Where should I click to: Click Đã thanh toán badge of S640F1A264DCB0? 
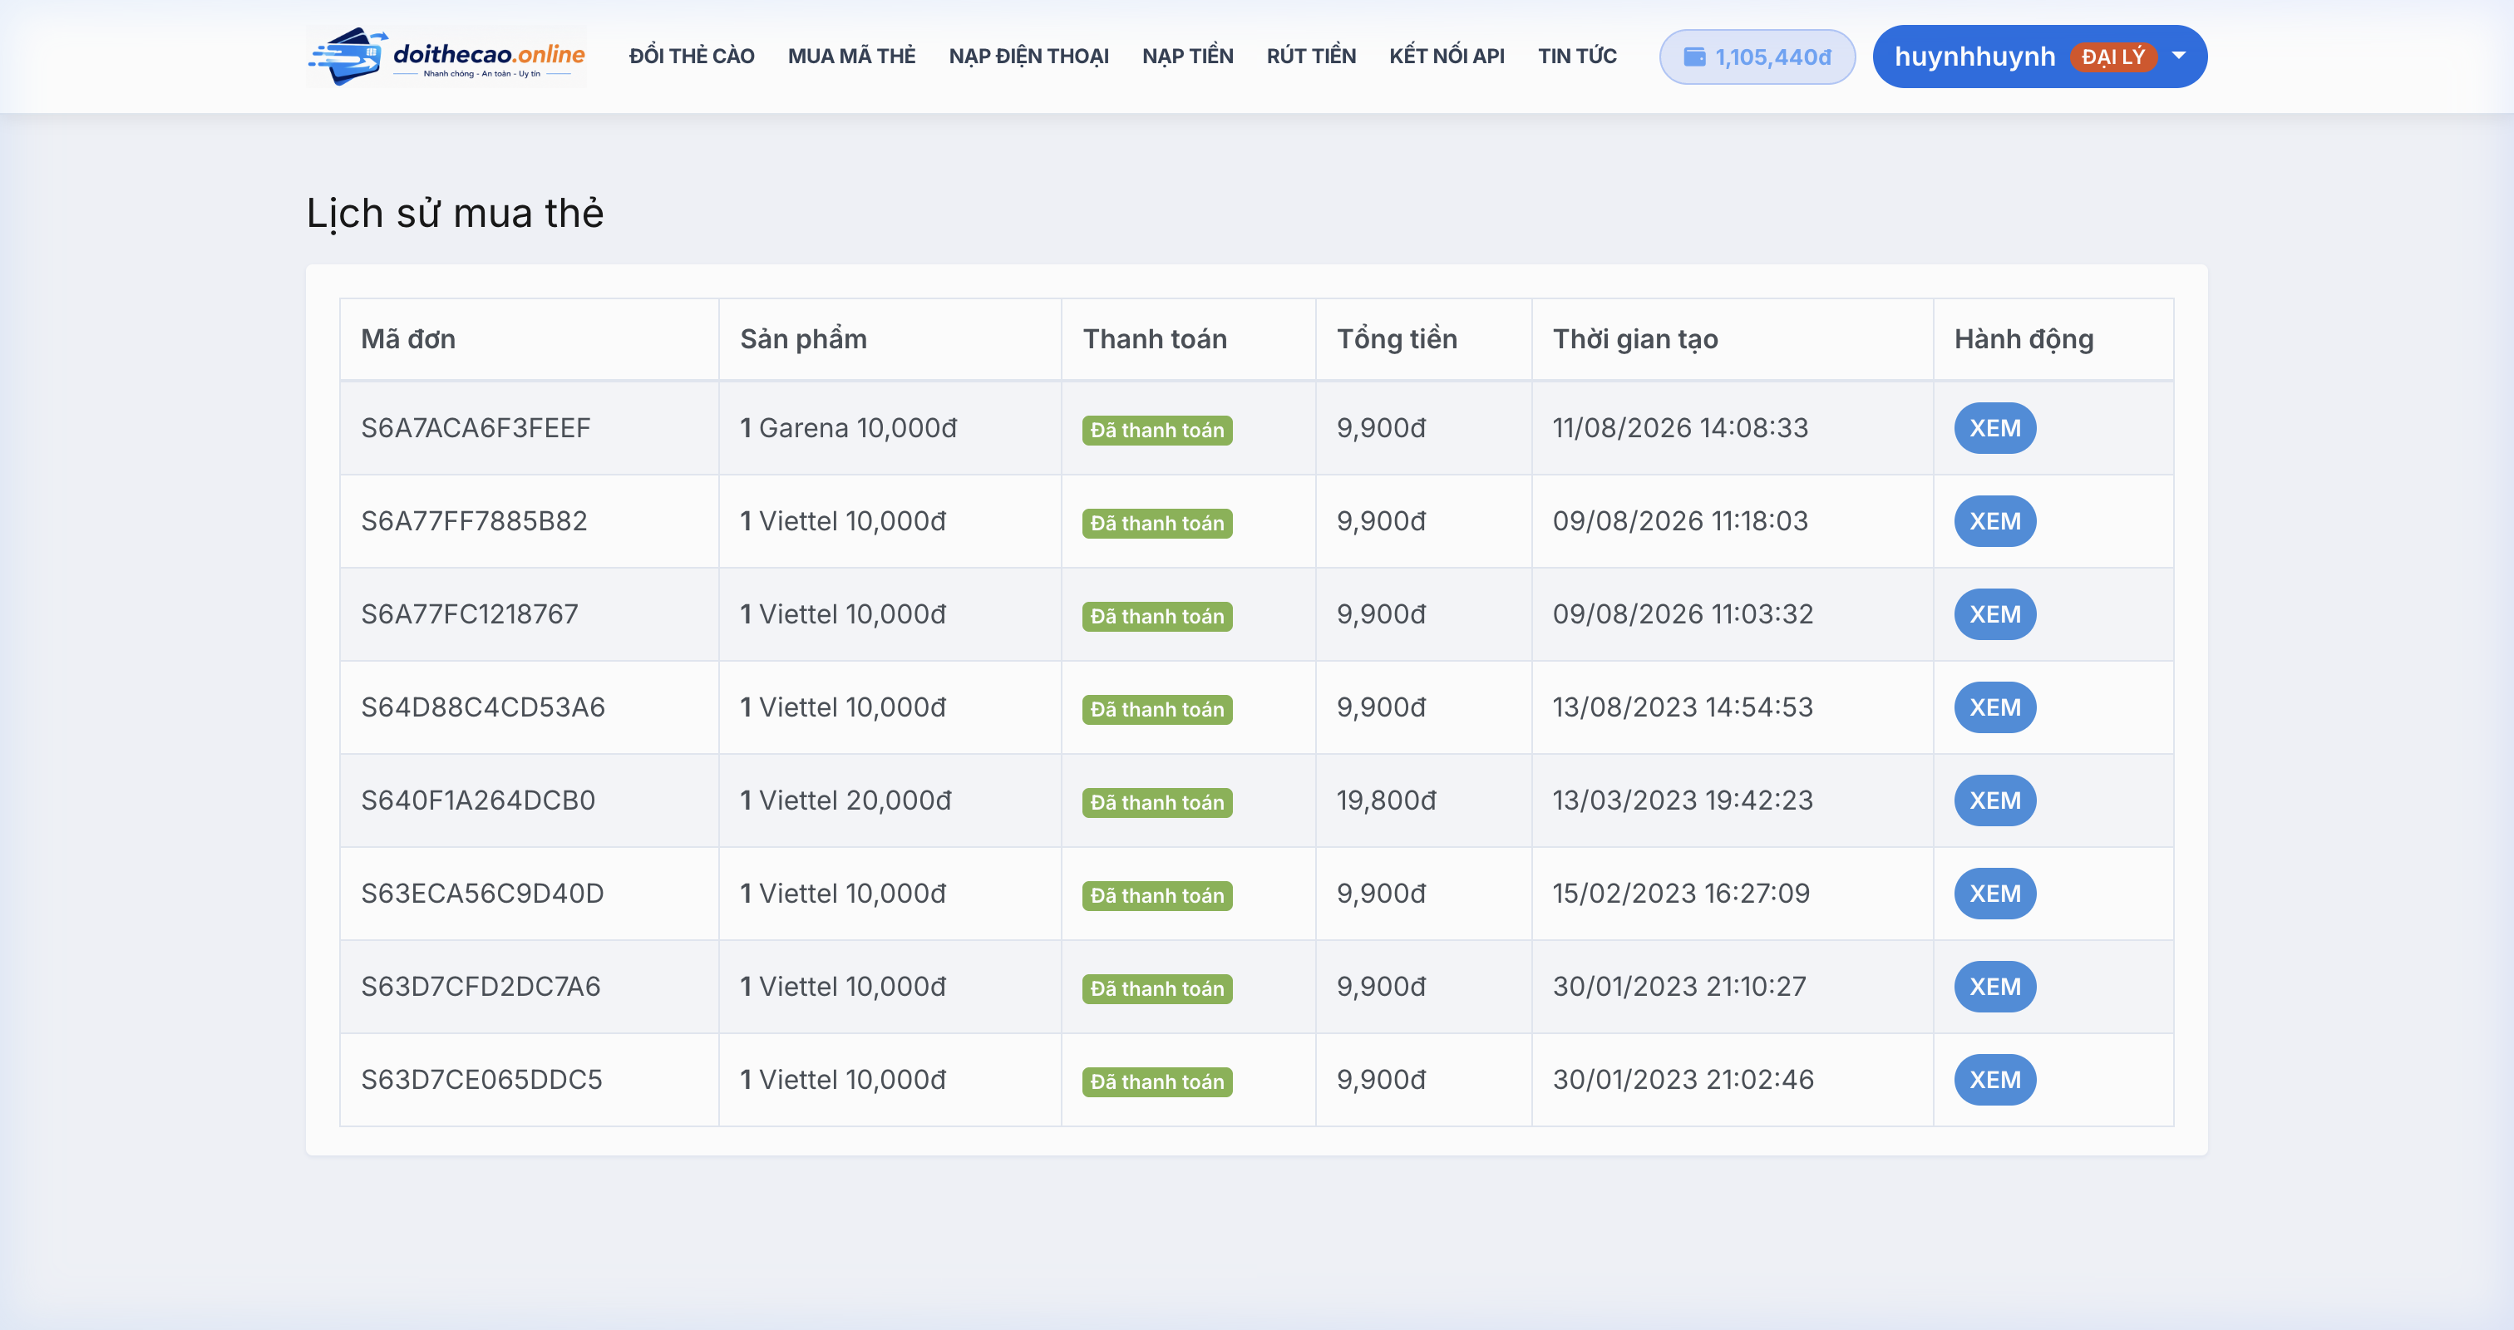tap(1156, 803)
